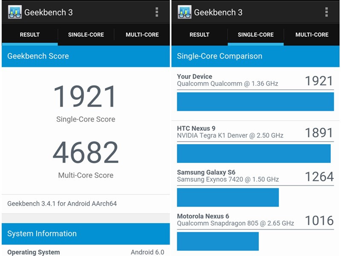Tap the 'Samsung Galaxy S6' entry title
The width and height of the screenshot is (341, 256).
click(x=206, y=172)
